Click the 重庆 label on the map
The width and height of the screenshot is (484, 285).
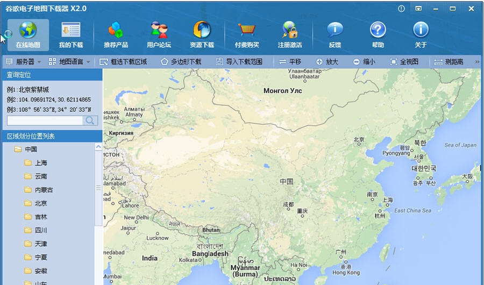[302, 211]
